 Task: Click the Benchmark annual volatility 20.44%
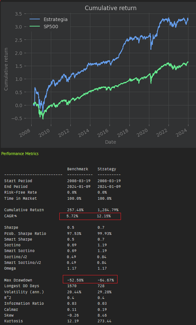coord(74,292)
